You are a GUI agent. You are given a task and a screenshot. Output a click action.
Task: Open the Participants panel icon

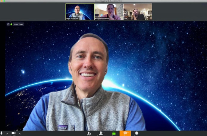(x=101, y=133)
